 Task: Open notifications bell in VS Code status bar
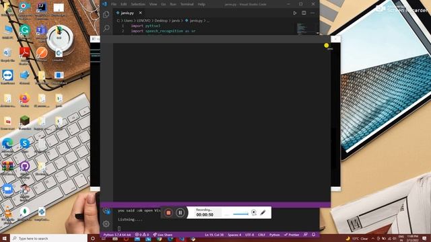pyautogui.click(x=314, y=235)
